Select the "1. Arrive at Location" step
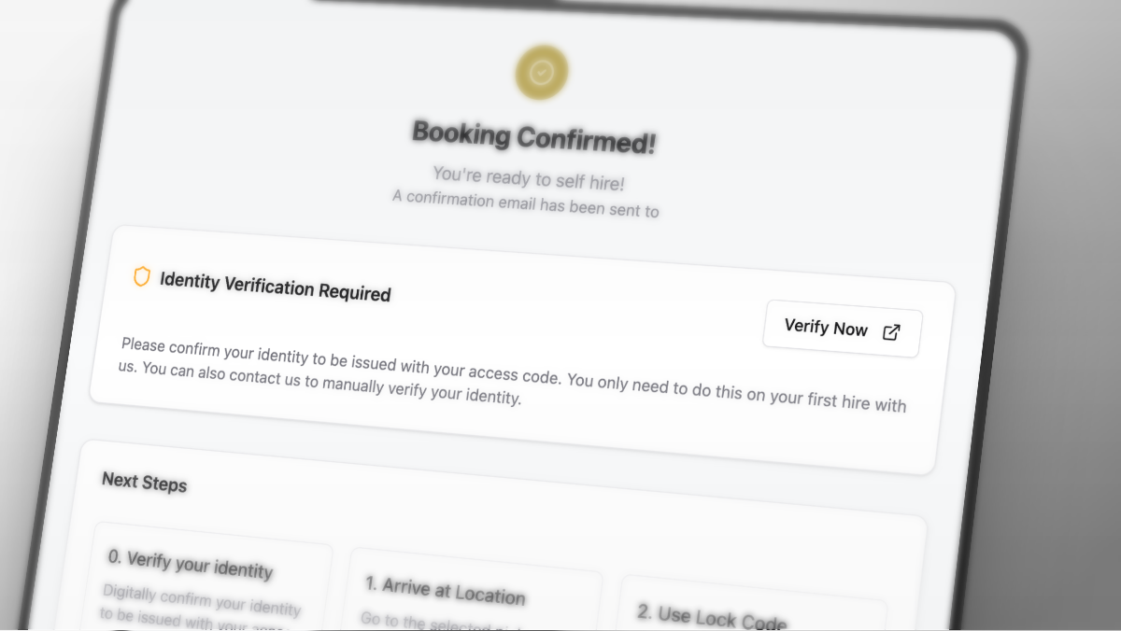This screenshot has height=631, width=1121. (x=445, y=590)
